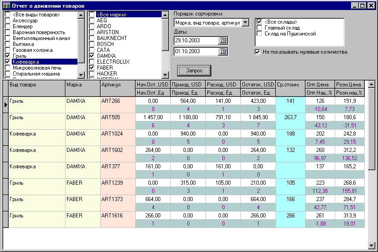Select the ART377 article cell
Screen dimensions: 378x252
(118, 171)
